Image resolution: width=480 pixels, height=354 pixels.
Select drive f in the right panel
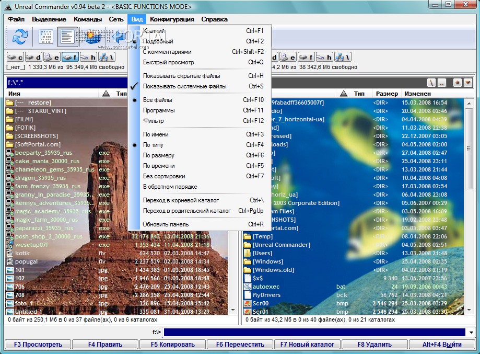click(306, 57)
